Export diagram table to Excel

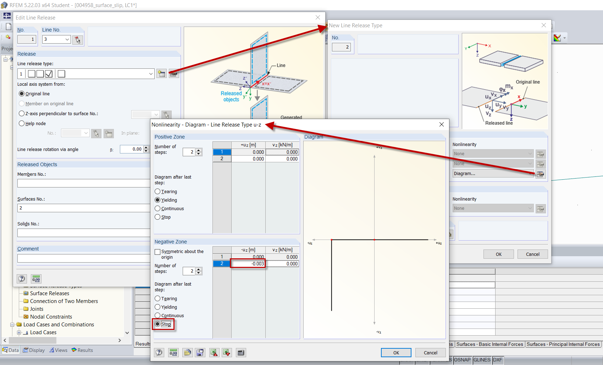coord(214,353)
